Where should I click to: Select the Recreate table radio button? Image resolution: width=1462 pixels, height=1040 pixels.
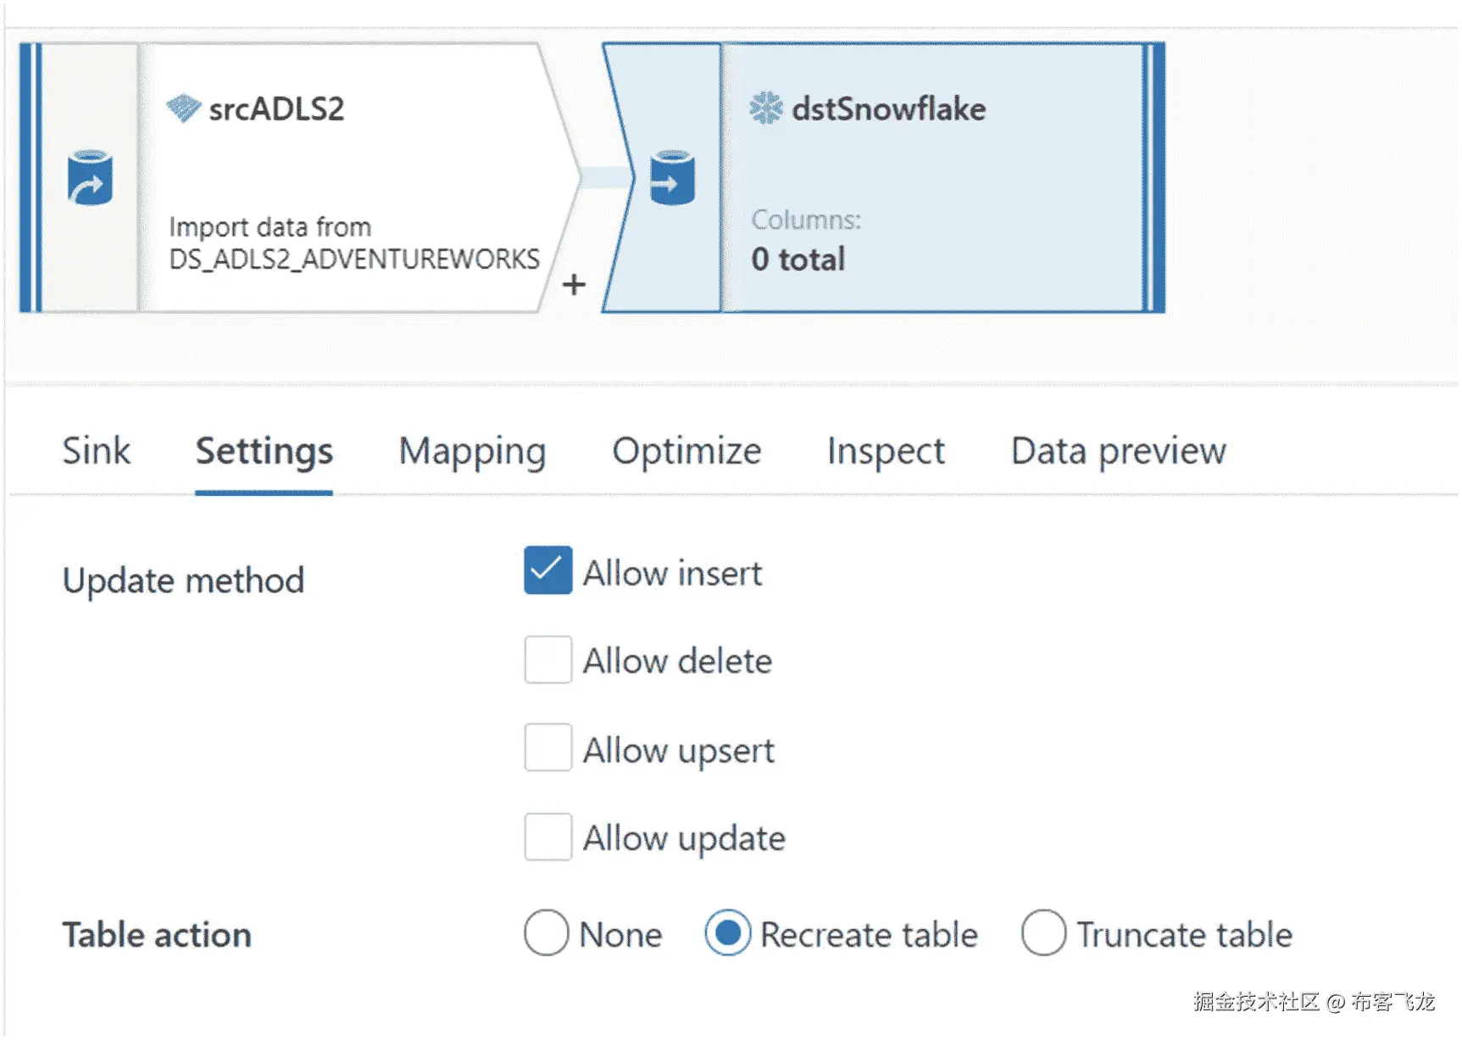[727, 933]
